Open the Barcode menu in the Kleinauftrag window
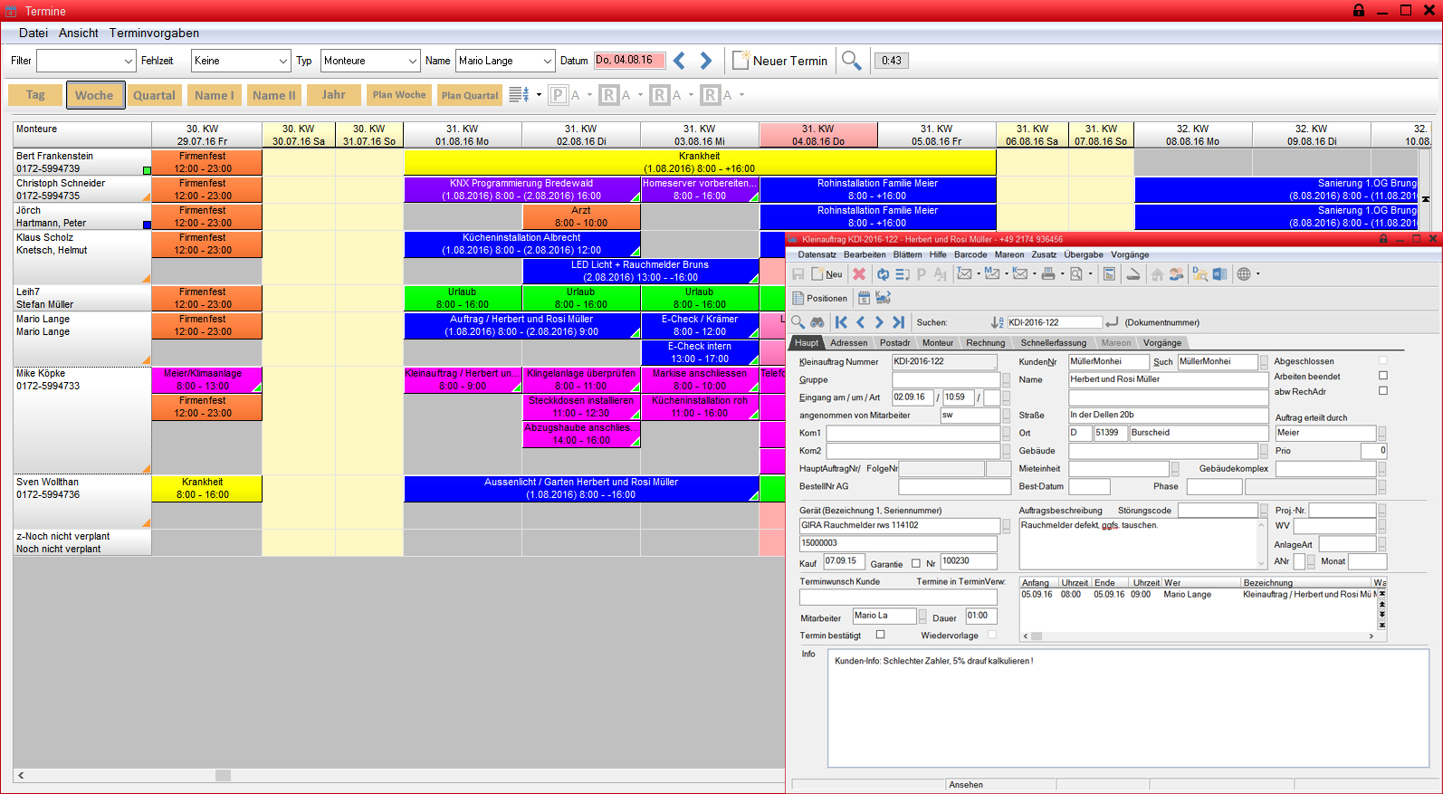The height and width of the screenshot is (794, 1443). 970,254
